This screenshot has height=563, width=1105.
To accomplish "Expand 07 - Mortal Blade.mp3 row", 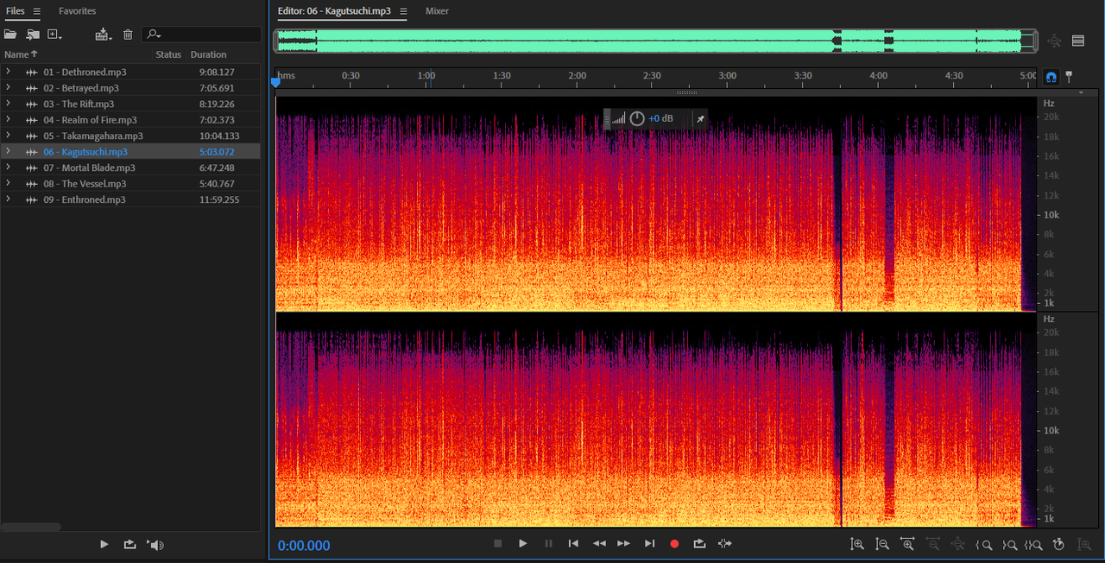I will click(8, 168).
